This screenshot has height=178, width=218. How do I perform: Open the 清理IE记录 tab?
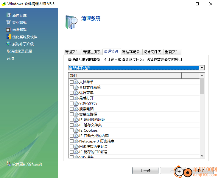131,52
